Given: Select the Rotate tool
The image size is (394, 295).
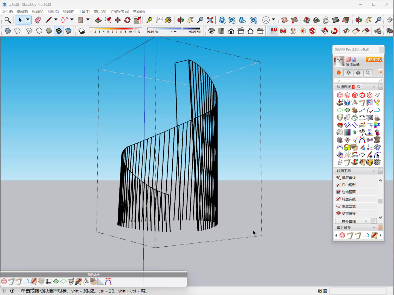Looking at the screenshot, I should (128, 20).
